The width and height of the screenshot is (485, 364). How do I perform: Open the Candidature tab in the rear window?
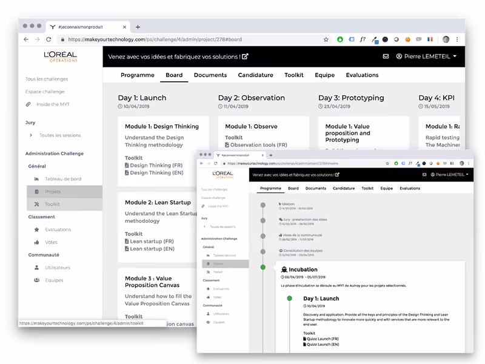coord(255,75)
